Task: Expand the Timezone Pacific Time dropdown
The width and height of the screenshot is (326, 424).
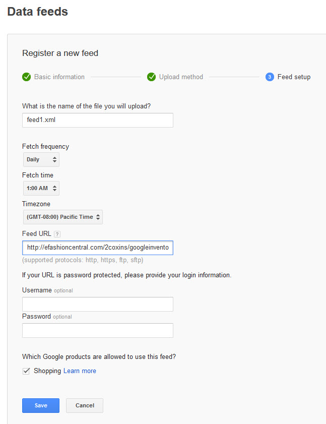Action: (x=63, y=217)
